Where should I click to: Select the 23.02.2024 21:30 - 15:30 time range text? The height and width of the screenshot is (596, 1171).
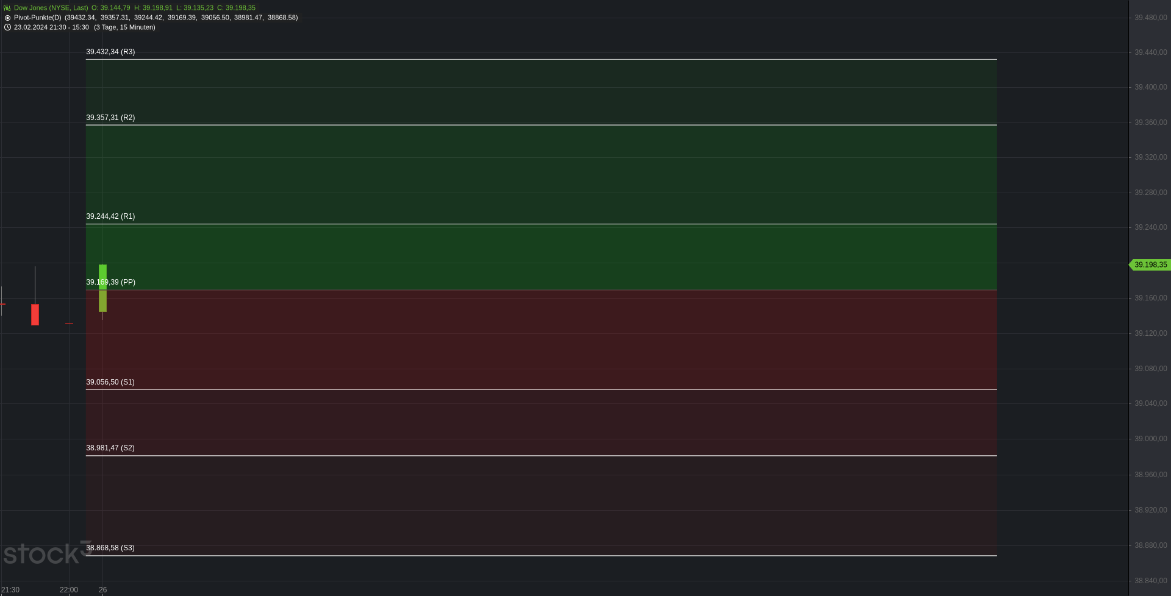(x=51, y=27)
